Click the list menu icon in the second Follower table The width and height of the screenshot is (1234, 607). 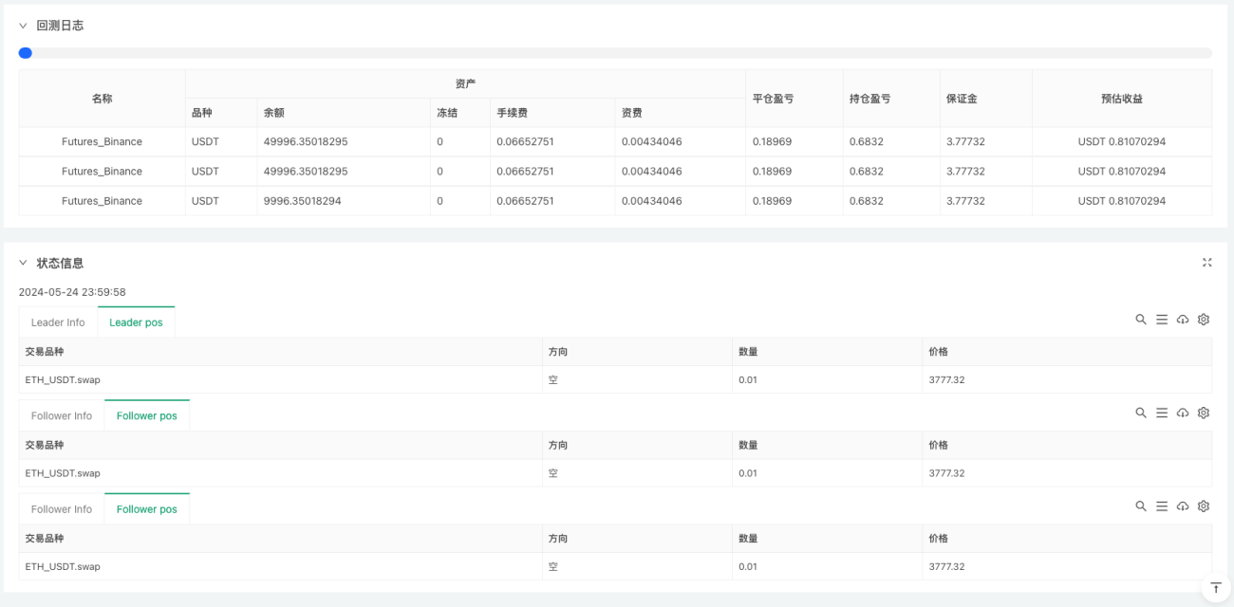click(1162, 506)
